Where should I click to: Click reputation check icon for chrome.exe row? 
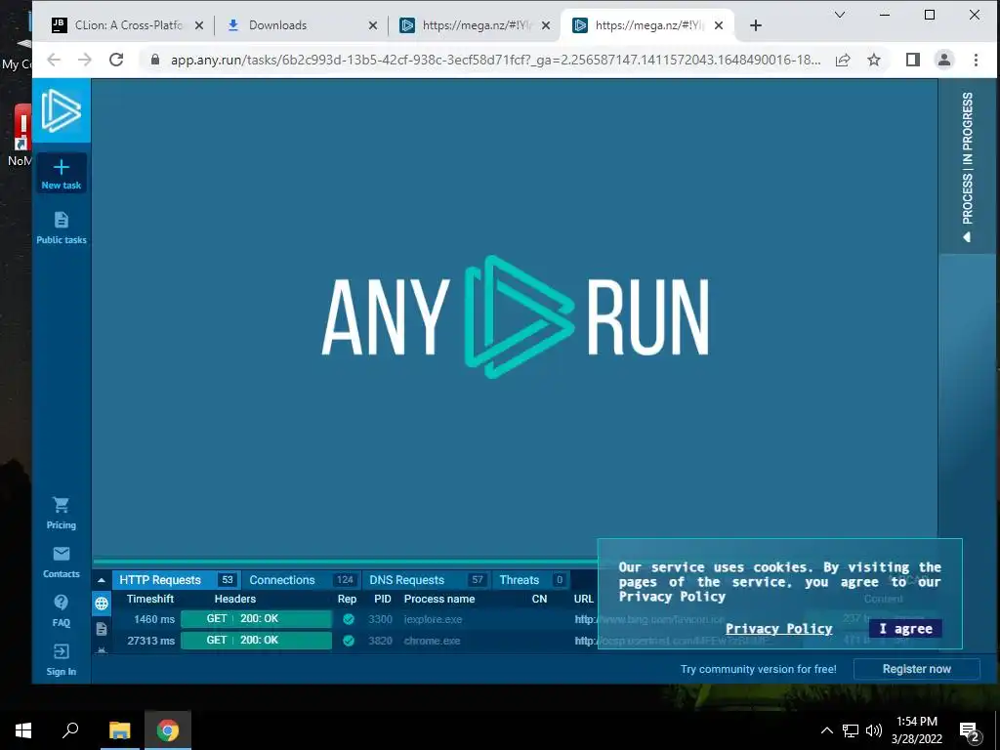coord(349,641)
